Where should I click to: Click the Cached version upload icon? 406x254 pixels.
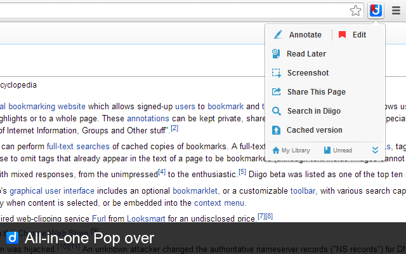point(276,130)
